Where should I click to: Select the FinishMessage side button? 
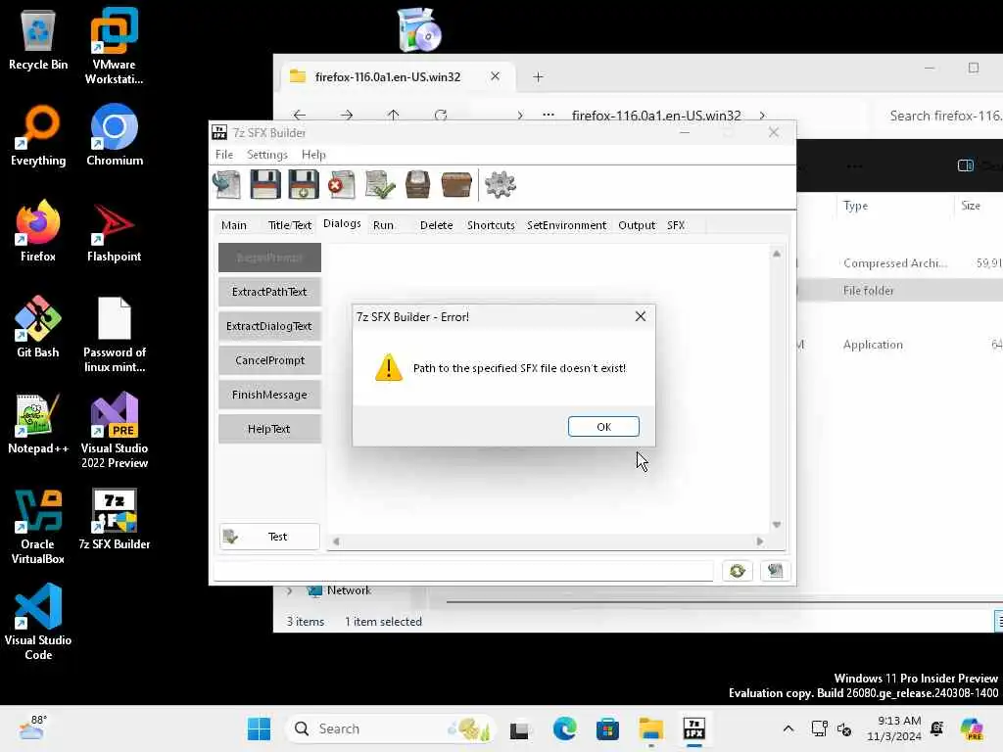269,395
